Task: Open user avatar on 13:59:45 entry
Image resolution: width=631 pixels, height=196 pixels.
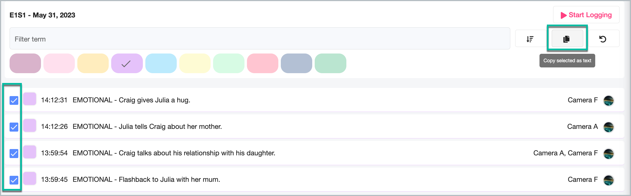Action: [609, 180]
